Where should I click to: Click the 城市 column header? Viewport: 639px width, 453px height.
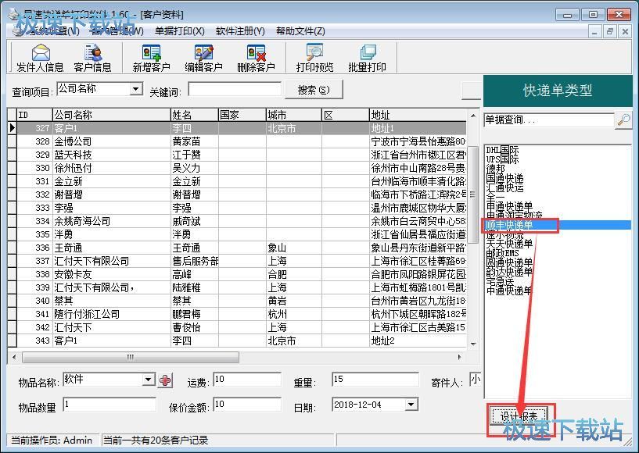point(294,115)
